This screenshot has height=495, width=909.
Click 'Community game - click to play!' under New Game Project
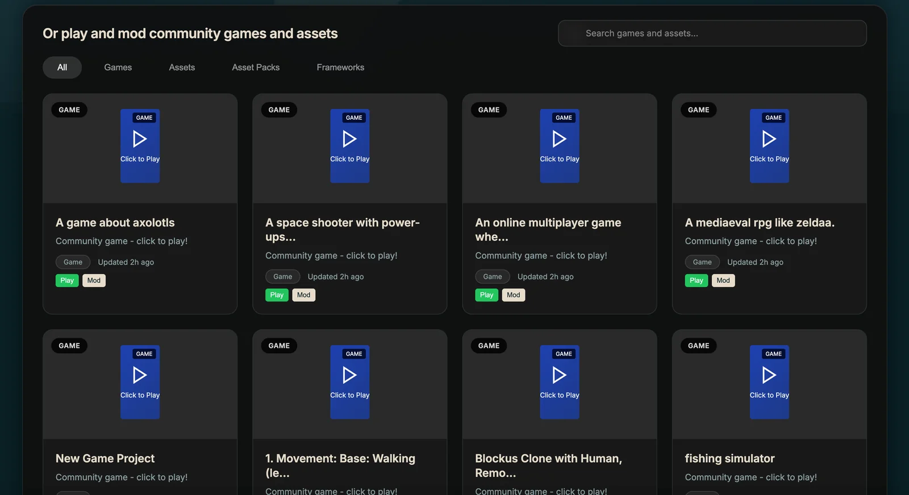click(122, 477)
